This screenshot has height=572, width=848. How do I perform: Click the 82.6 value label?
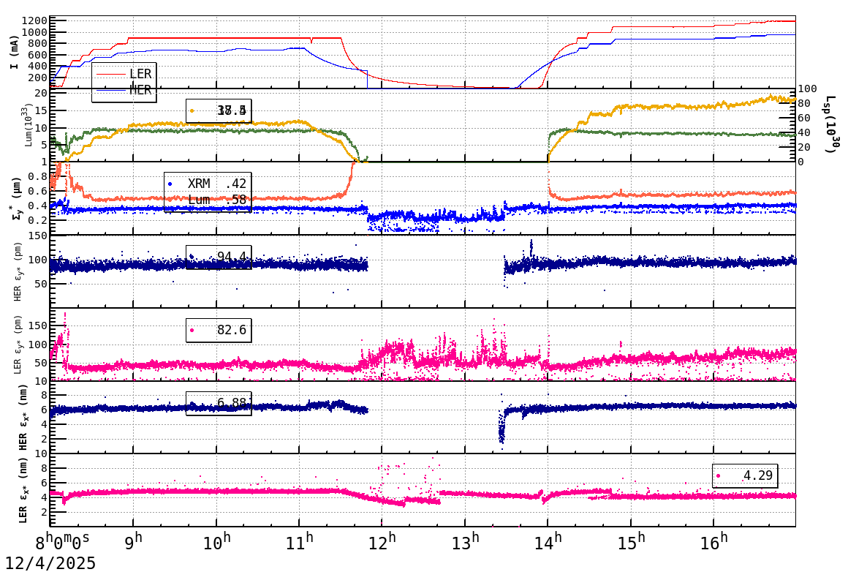click(232, 331)
